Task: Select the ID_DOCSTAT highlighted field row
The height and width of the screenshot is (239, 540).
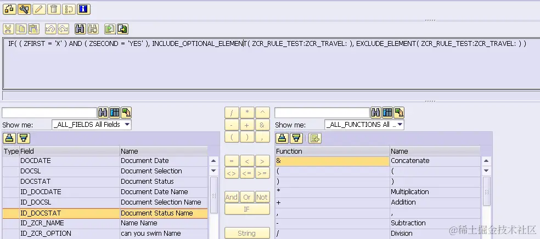Action: click(x=105, y=213)
